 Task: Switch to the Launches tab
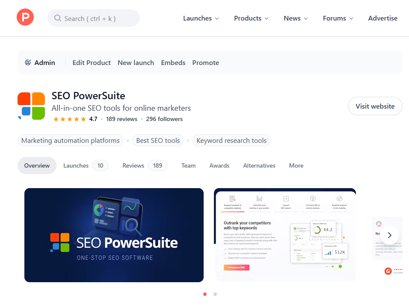pos(86,165)
